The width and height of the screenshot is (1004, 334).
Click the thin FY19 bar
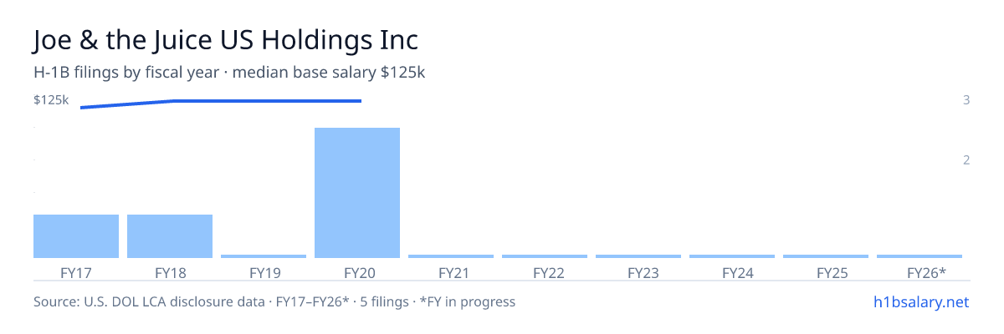264,256
